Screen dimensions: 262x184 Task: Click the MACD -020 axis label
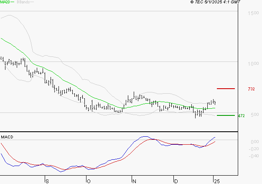[x=254, y=149]
